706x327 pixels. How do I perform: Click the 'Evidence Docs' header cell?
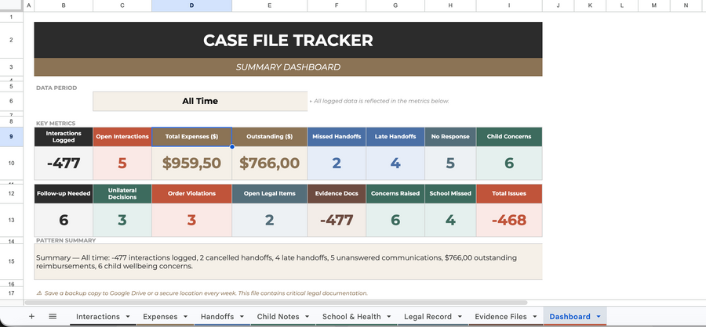coord(337,193)
